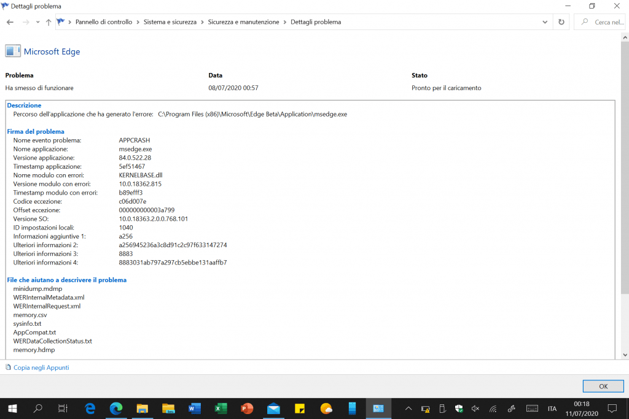Refresh the Dettagli problema page
The height and width of the screenshot is (419, 629).
(x=561, y=22)
